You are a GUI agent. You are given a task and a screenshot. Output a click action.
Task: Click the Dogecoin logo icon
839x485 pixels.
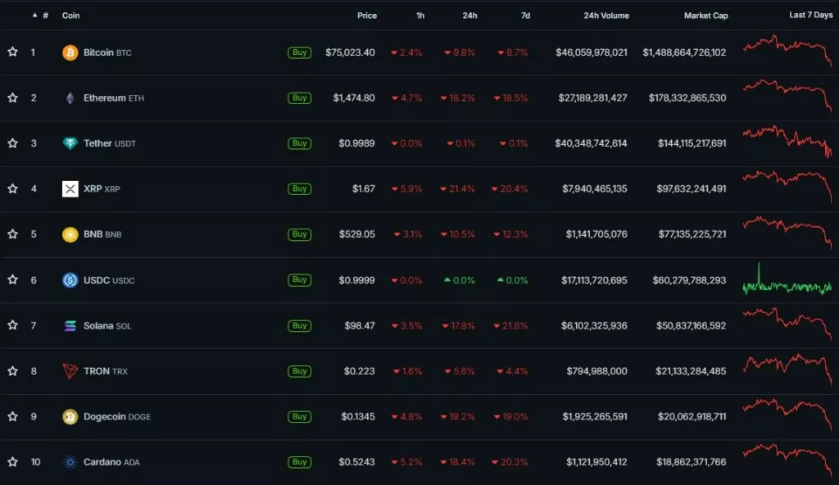[70, 417]
